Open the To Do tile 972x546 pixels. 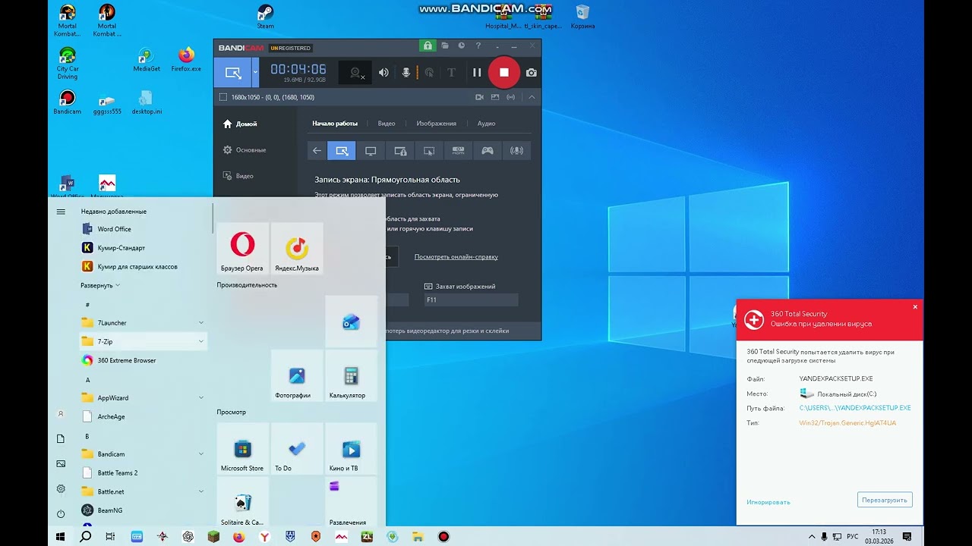[x=297, y=448]
